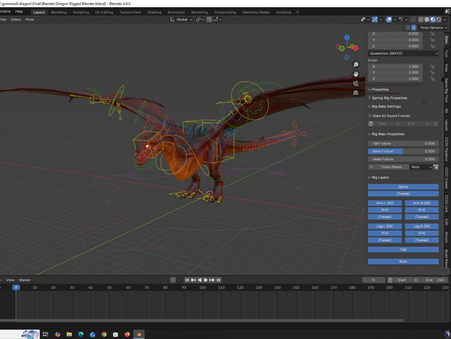Toggle X-ray display icon

(x=413, y=19)
